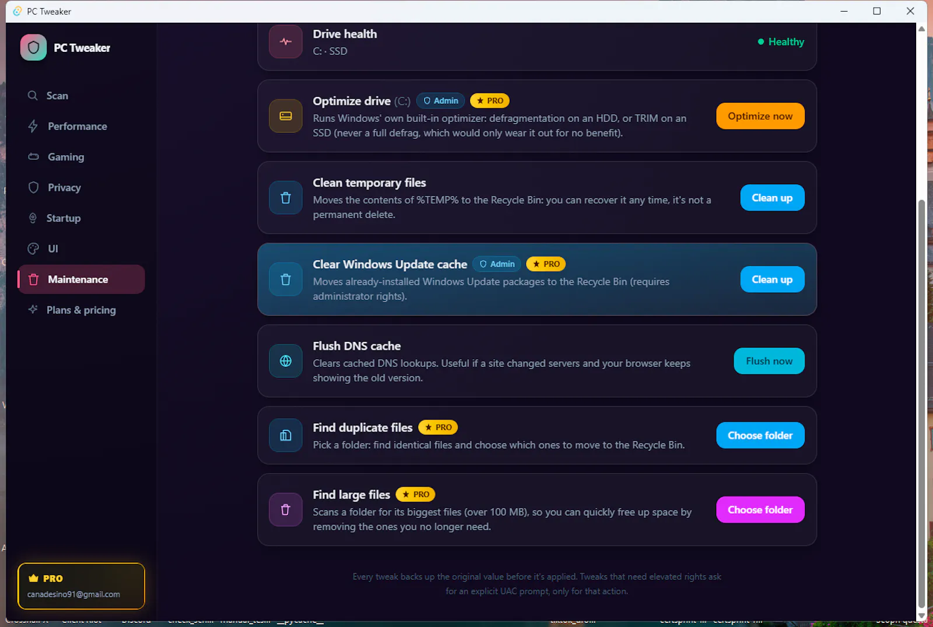The image size is (933, 627).
Task: Click the Optimize drive disk icon
Action: 286,116
